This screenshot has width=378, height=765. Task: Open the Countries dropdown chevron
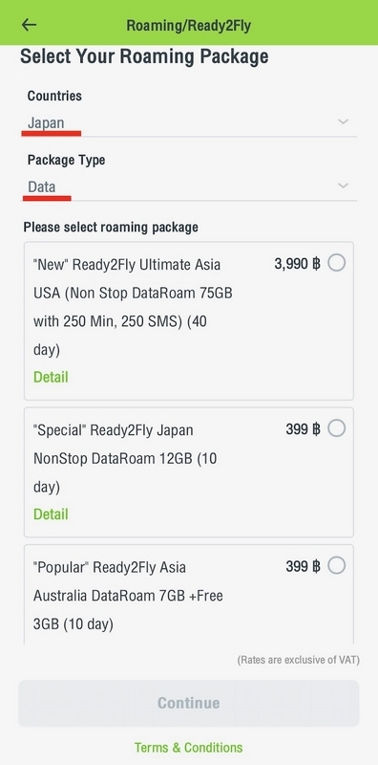(x=344, y=121)
